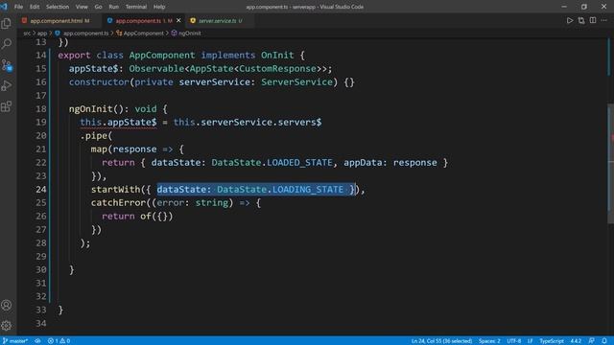Screen dimensions: 614x345
Task: Open the File menu
Action: [18, 7]
